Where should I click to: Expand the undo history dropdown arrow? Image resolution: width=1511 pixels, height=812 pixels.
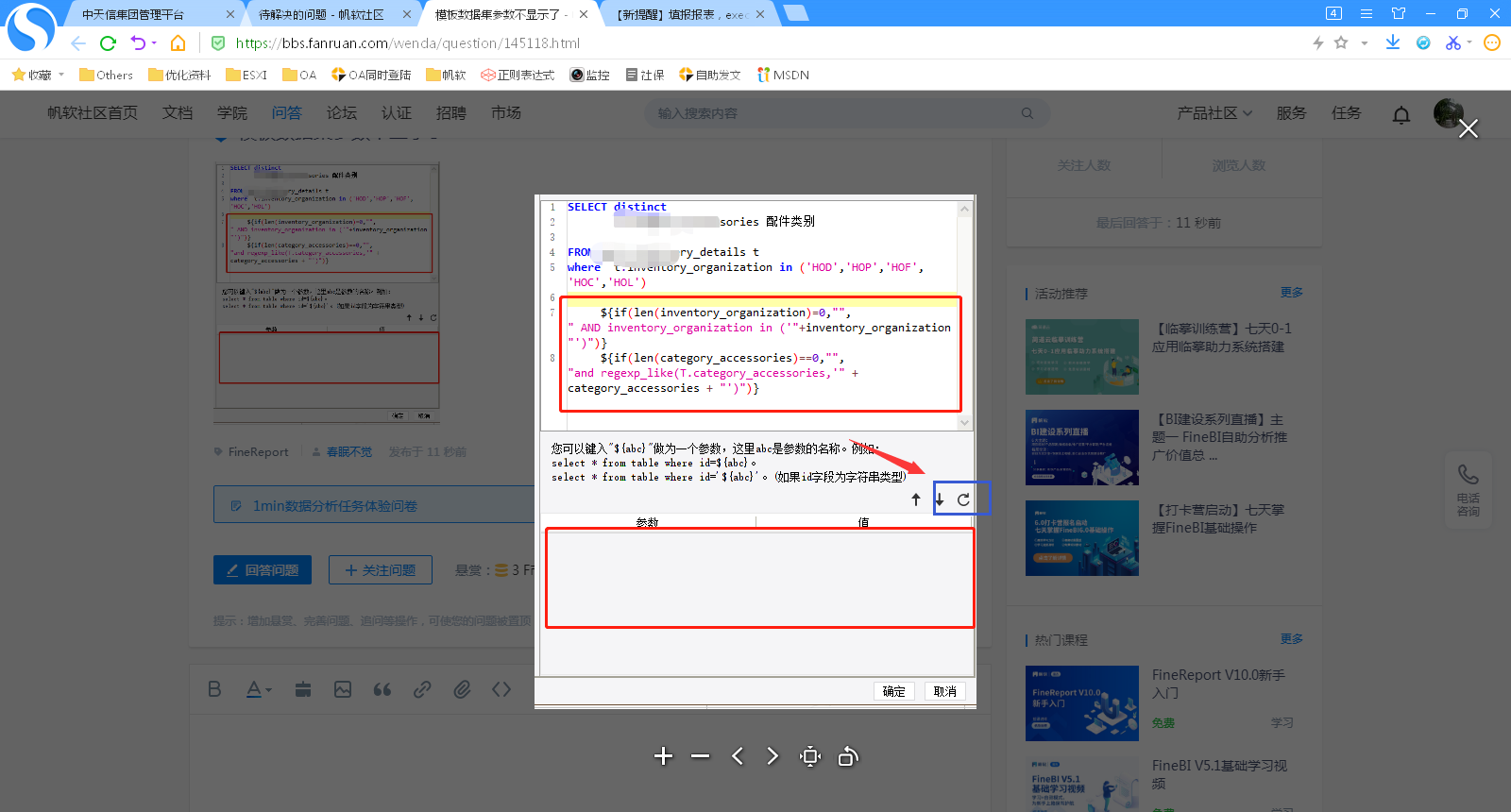pyautogui.click(x=154, y=43)
